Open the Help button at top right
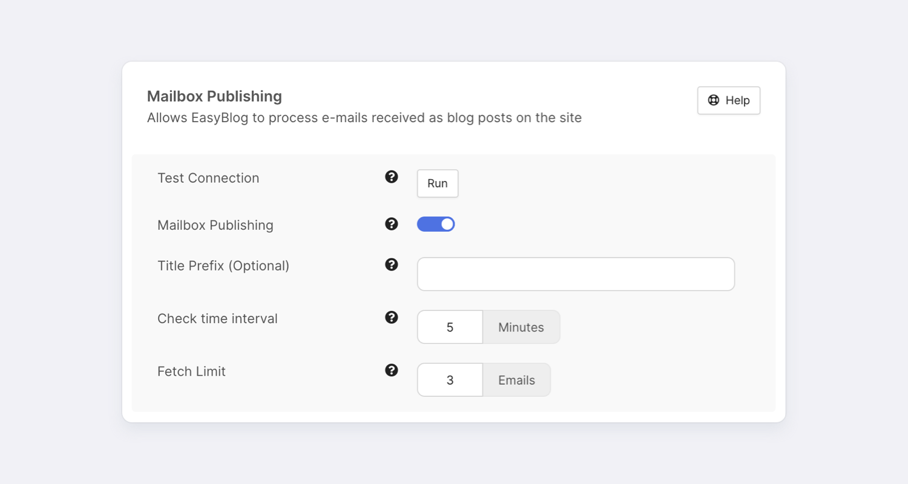Image resolution: width=908 pixels, height=484 pixels. (x=729, y=100)
